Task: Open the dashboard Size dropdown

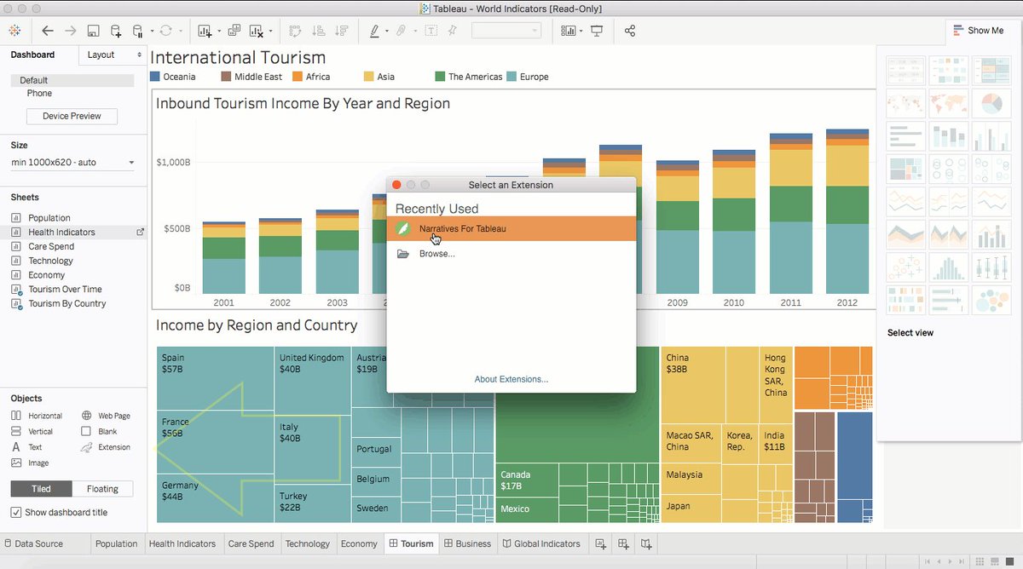Action: pyautogui.click(x=72, y=161)
